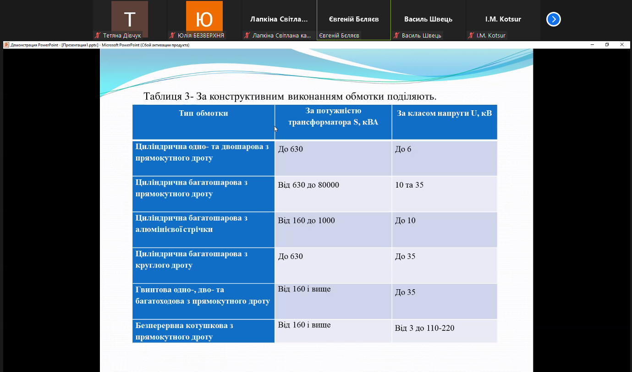Viewport: 632px width, 372px height.
Task: Click muted mic icon next to Юлія БЕЗВЕРХНЯ
Action: (x=172, y=36)
